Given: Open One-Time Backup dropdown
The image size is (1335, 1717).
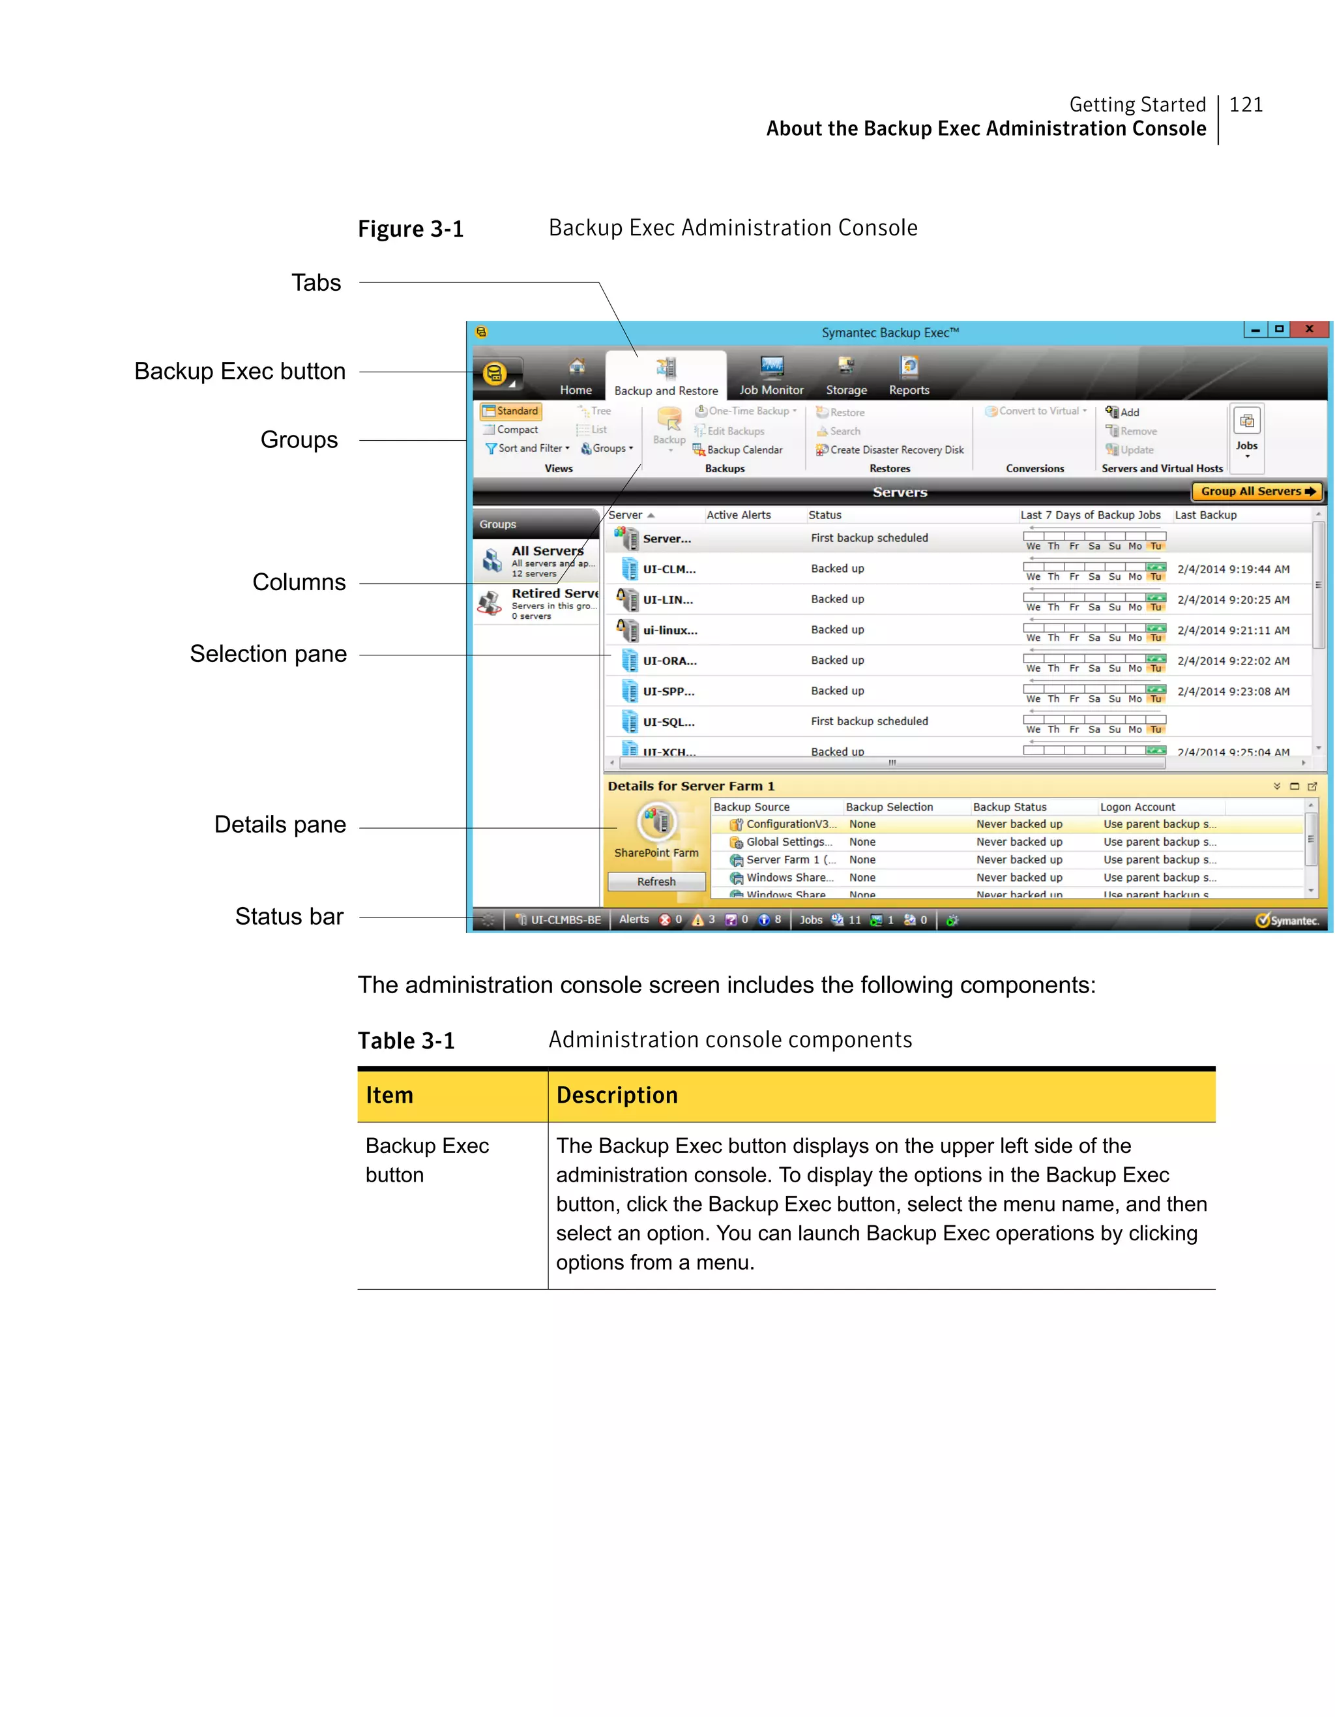Looking at the screenshot, I should coord(746,411).
